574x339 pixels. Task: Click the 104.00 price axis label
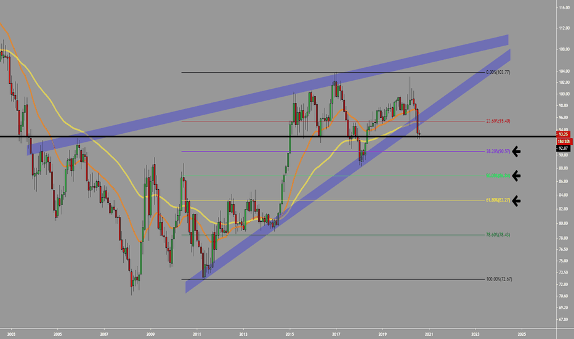click(564, 71)
